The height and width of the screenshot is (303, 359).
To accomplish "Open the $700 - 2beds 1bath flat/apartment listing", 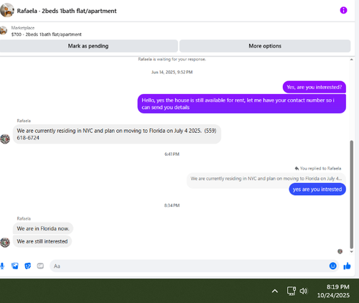I will point(46,34).
